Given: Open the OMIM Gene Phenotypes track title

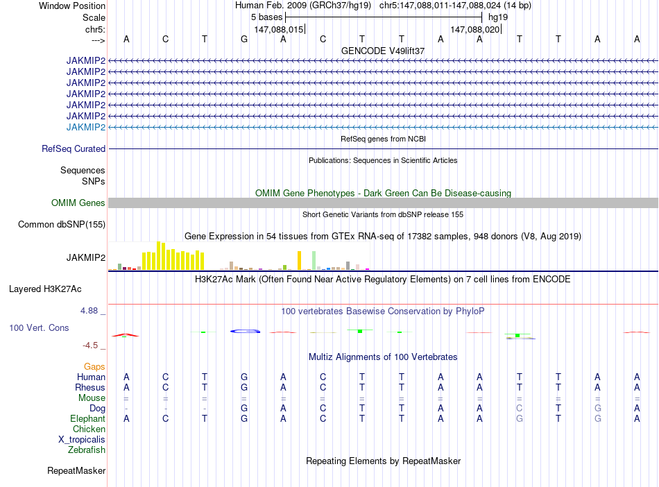Looking at the screenshot, I should coord(383,194).
